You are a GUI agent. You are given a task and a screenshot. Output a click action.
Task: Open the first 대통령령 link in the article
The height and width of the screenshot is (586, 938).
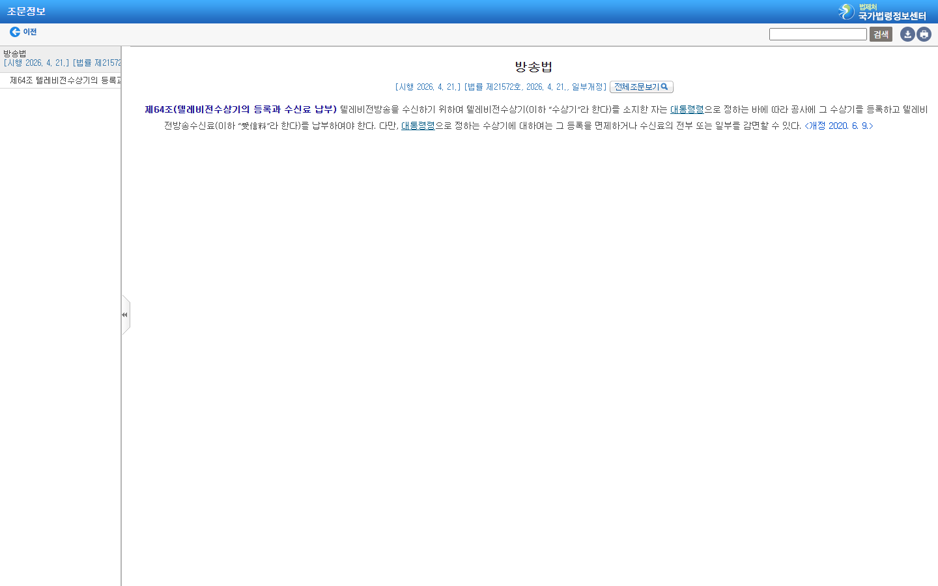(687, 109)
